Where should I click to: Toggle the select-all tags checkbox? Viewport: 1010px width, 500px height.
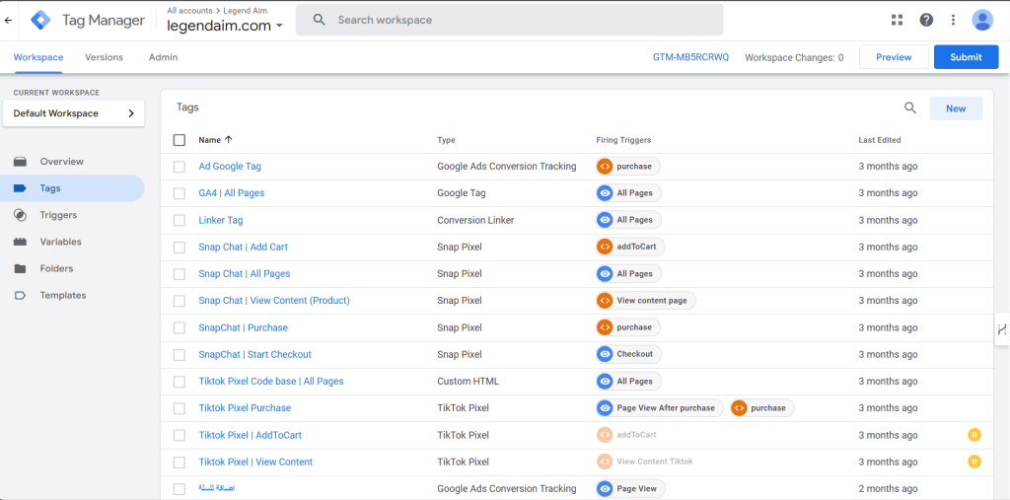pyautogui.click(x=180, y=140)
